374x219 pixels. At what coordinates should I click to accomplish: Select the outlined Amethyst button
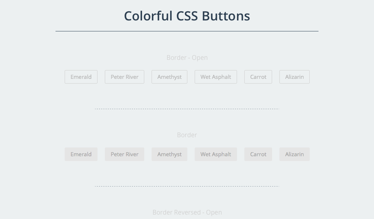(x=169, y=77)
